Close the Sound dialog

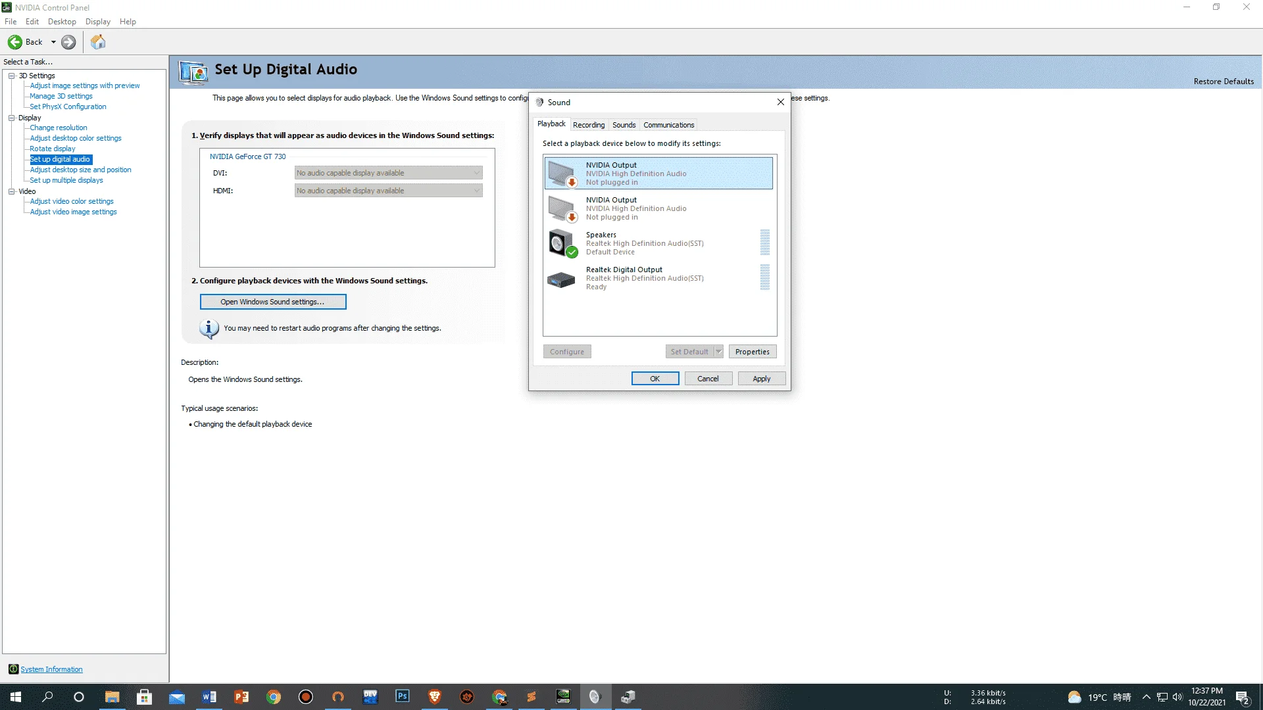[780, 102]
